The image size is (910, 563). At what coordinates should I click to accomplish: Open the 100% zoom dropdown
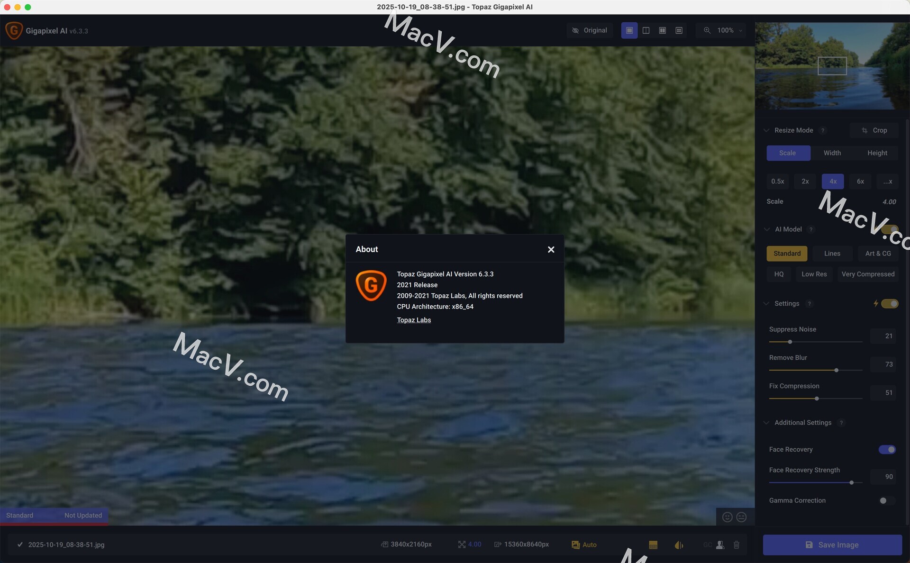(x=724, y=30)
